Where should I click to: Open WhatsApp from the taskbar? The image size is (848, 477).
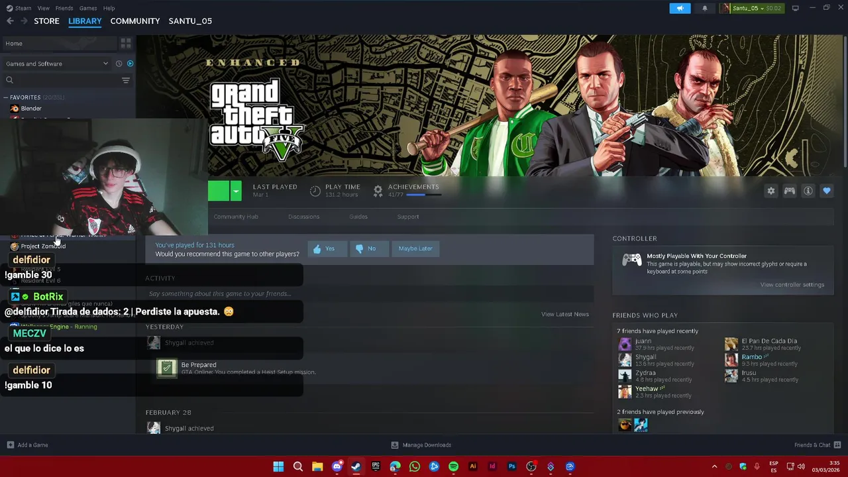(415, 466)
